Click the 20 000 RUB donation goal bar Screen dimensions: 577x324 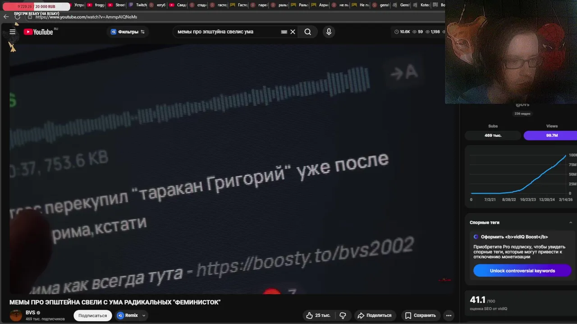(x=37, y=6)
